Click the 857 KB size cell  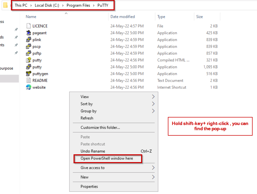pos(212,53)
